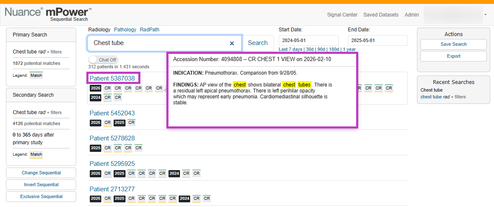Viewport: 494px width, 207px height.
Task: Open recent search 'chest tube rad + filters'
Action: (x=443, y=97)
